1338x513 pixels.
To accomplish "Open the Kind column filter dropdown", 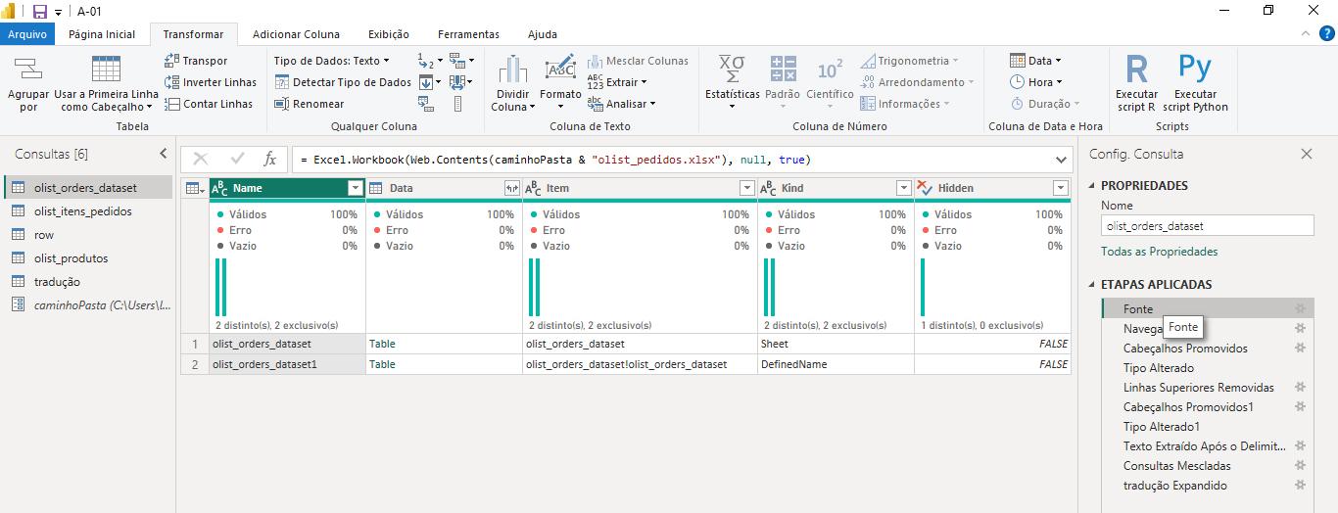I will pos(904,188).
